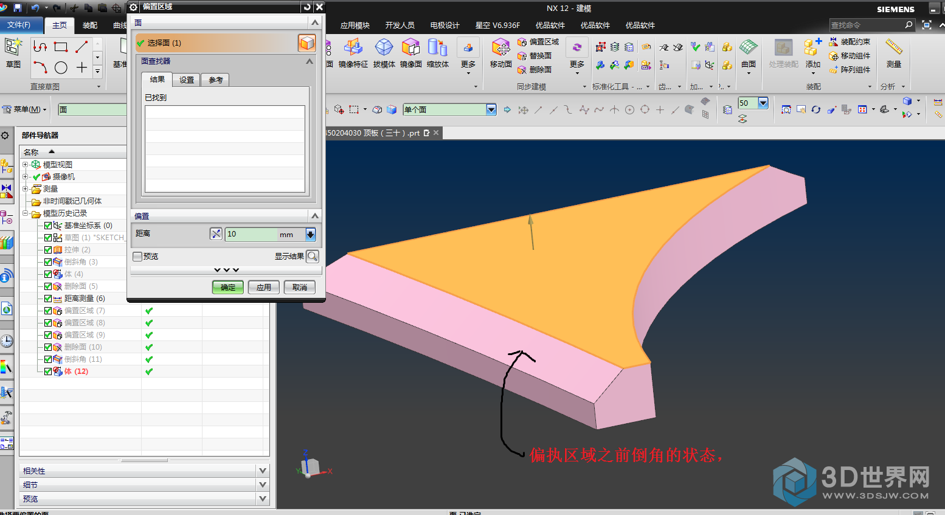Click the profile sketch curve tool
Image resolution: width=945 pixels, height=515 pixels.
[x=40, y=47]
